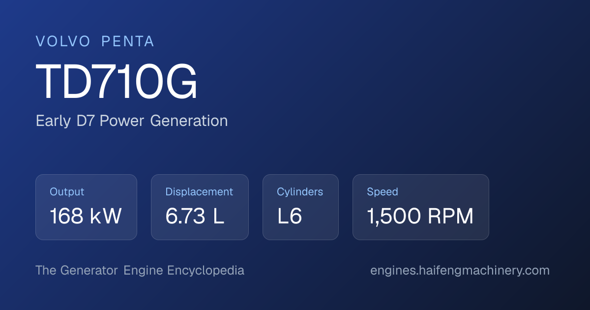Click the word Generation in the subtitle
590x310 pixels.
(x=189, y=121)
